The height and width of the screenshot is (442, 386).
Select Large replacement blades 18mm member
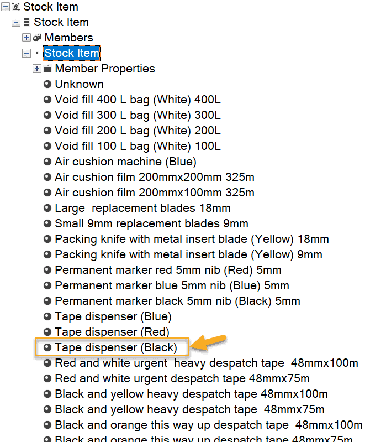click(x=142, y=209)
